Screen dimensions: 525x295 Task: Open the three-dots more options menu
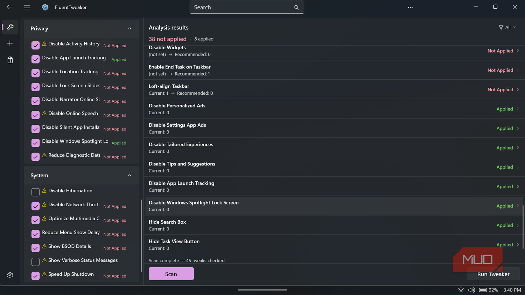pos(410,7)
